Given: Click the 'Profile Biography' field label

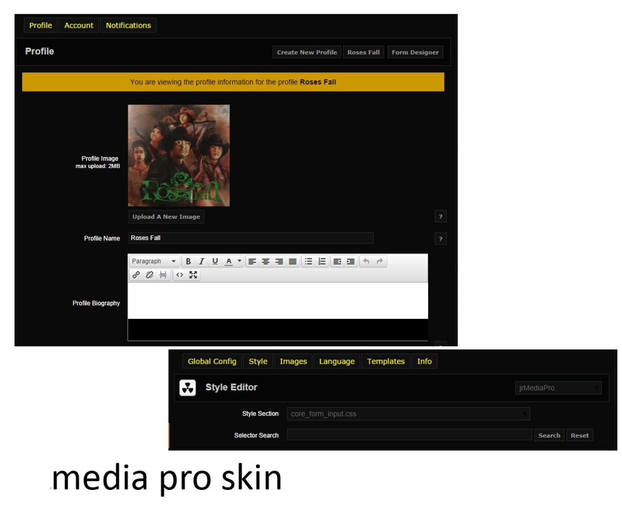Looking at the screenshot, I should point(96,303).
